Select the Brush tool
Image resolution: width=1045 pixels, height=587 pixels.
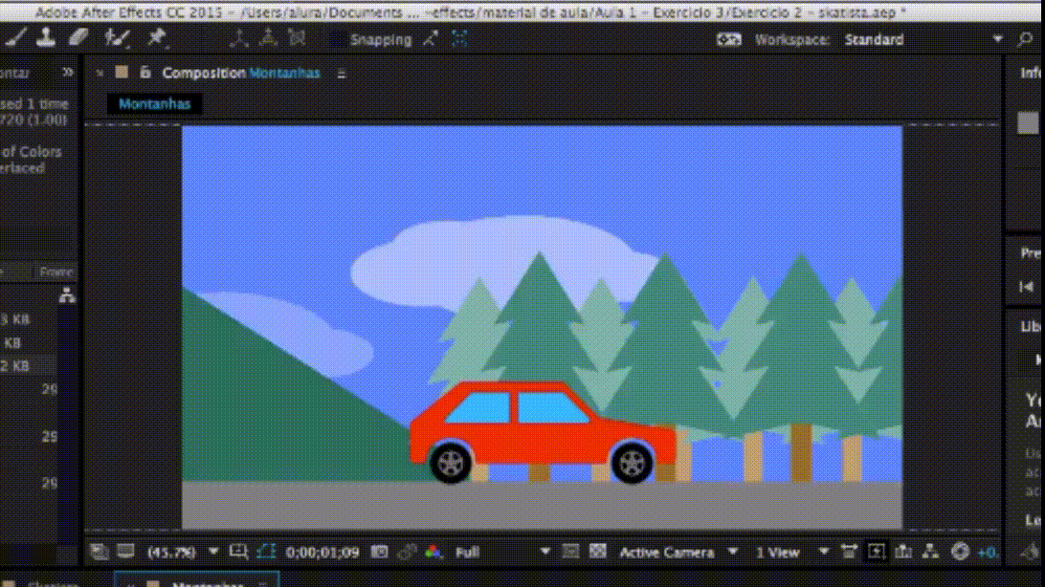pos(16,38)
